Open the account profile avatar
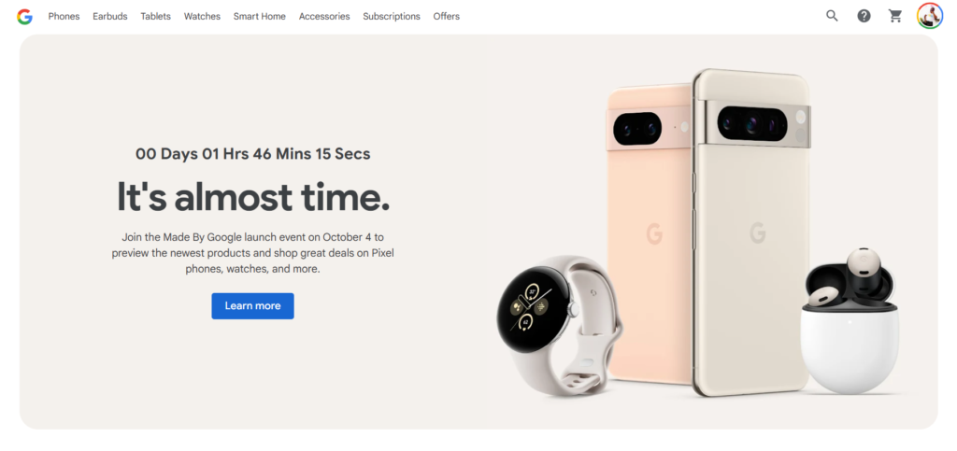 930,16
